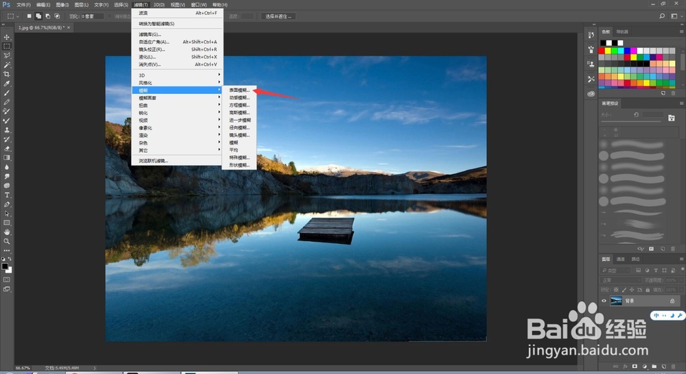The image size is (686, 374).
Task: Expand the 模糊画廊 submenu
Action: [177, 98]
